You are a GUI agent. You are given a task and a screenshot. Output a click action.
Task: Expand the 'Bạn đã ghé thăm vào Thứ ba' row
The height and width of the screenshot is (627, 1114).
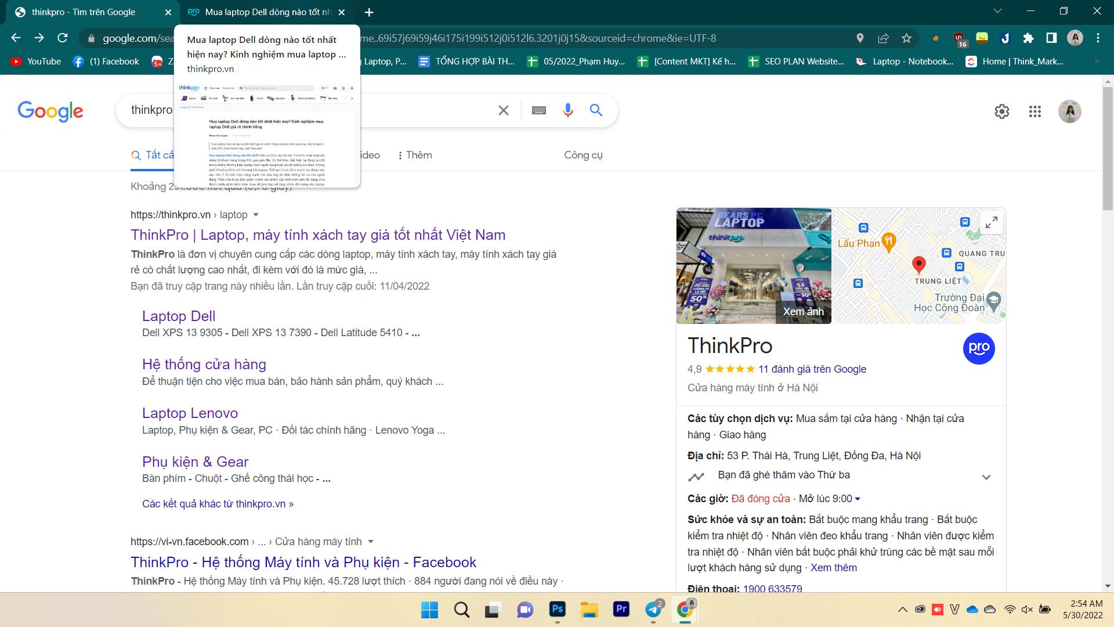[x=841, y=476]
